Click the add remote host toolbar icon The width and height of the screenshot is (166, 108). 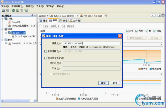[x=13, y=10]
